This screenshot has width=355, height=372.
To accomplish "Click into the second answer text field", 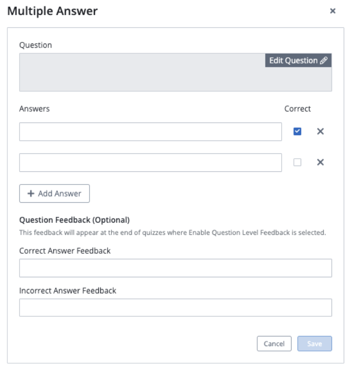I will (x=151, y=163).
